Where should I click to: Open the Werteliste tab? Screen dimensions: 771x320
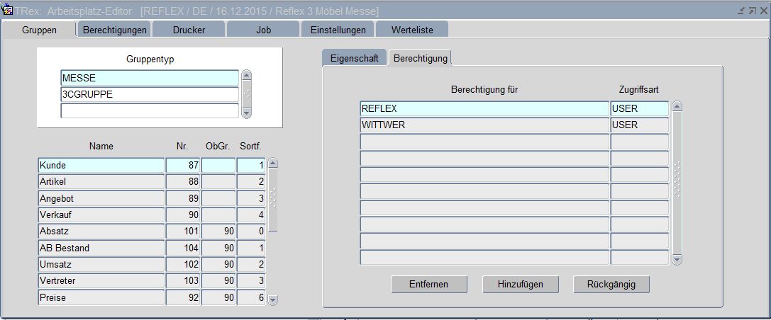pos(412,30)
